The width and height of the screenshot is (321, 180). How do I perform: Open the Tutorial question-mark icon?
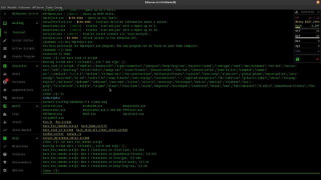(5, 154)
